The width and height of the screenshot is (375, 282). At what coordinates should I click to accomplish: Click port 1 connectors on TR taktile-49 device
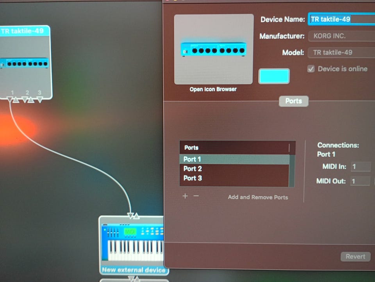pos(12,99)
